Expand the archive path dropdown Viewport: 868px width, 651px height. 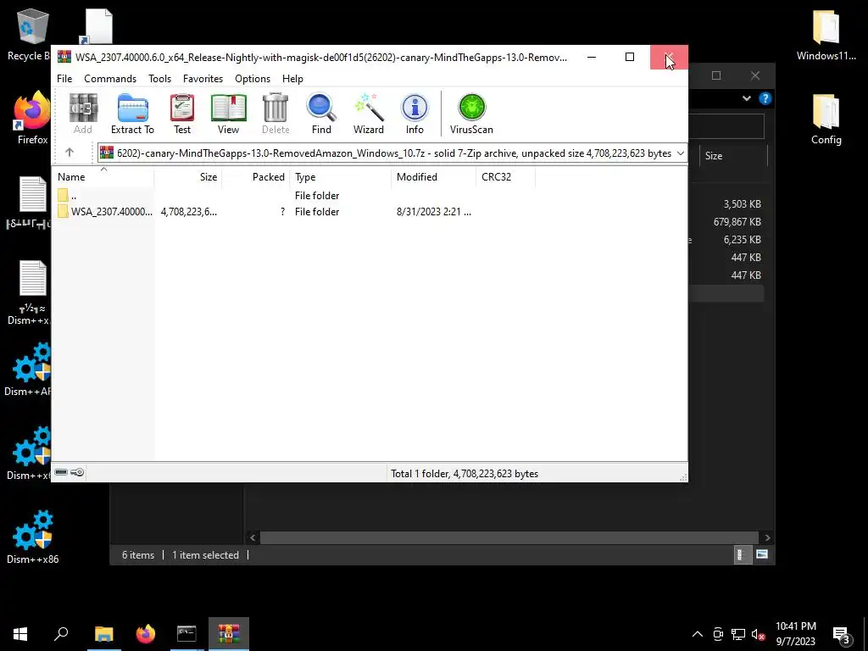click(x=681, y=153)
